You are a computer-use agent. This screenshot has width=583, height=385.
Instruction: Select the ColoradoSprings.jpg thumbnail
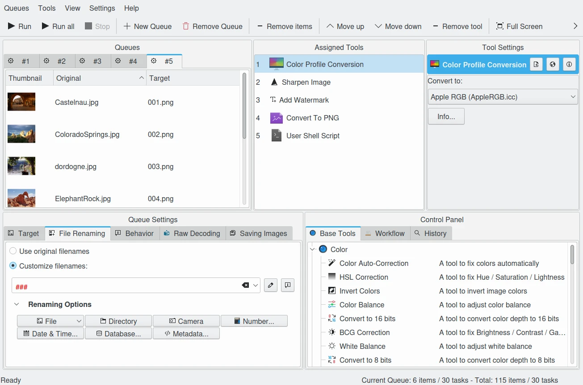(x=21, y=134)
